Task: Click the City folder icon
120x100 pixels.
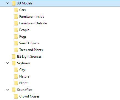Action: 16,70
